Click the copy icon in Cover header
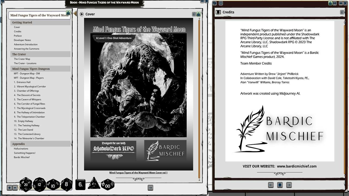The image size is (349, 196). click(194, 14)
